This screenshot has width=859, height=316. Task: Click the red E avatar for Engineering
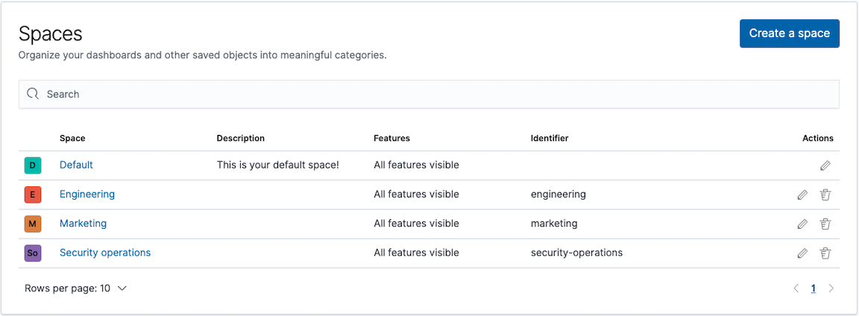tap(32, 195)
